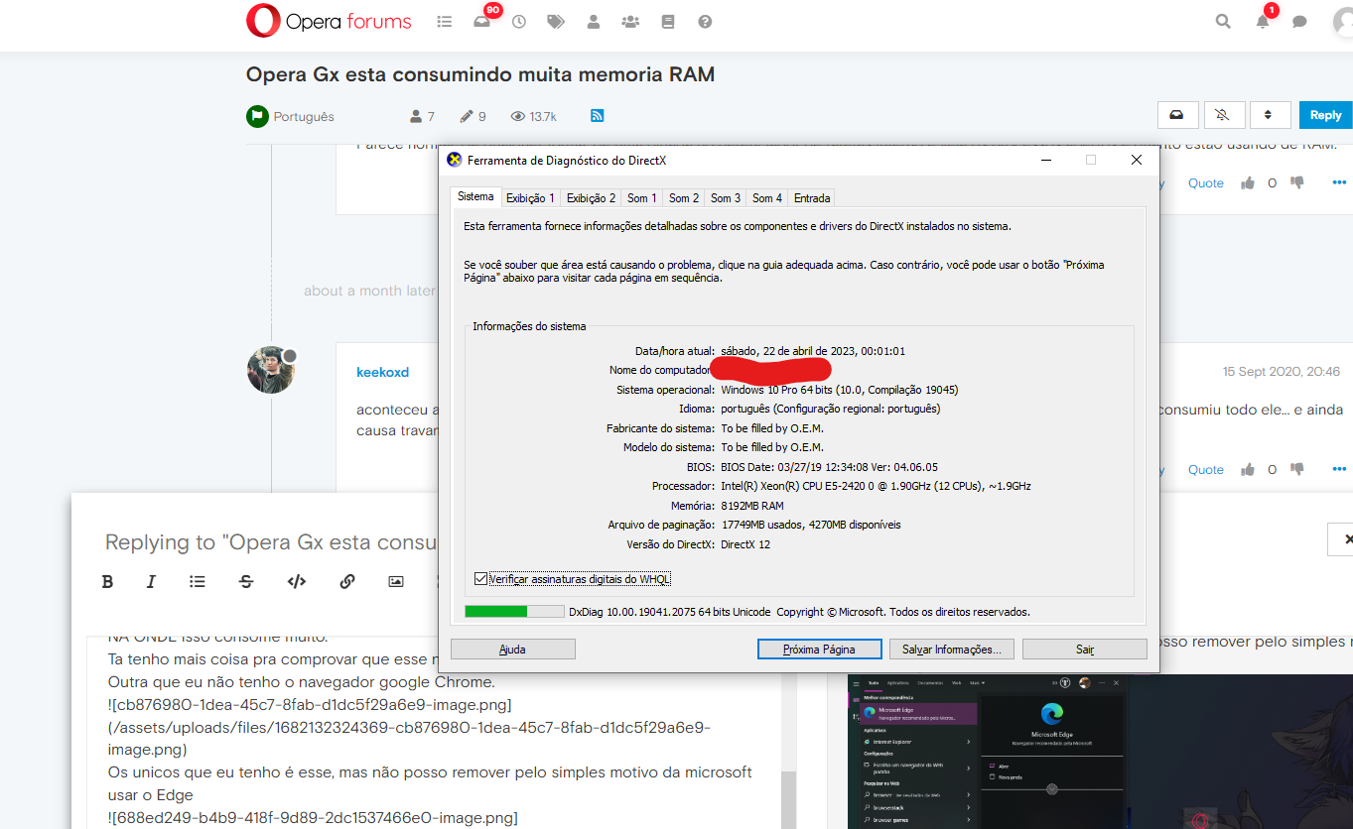Insert link from composer toolbar

click(347, 582)
